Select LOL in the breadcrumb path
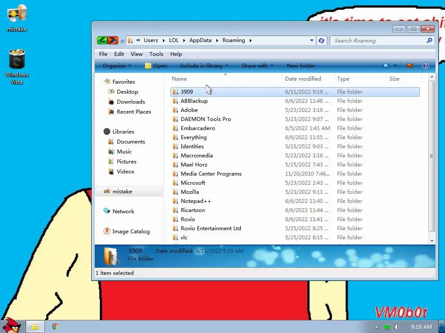Viewport: 445px width, 333px height. coord(174,40)
